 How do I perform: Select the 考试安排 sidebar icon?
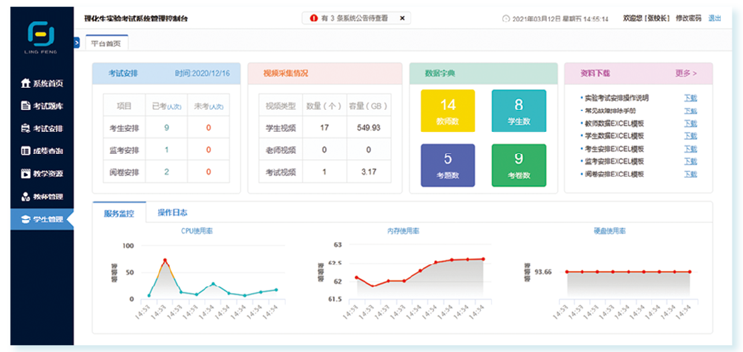click(25, 128)
